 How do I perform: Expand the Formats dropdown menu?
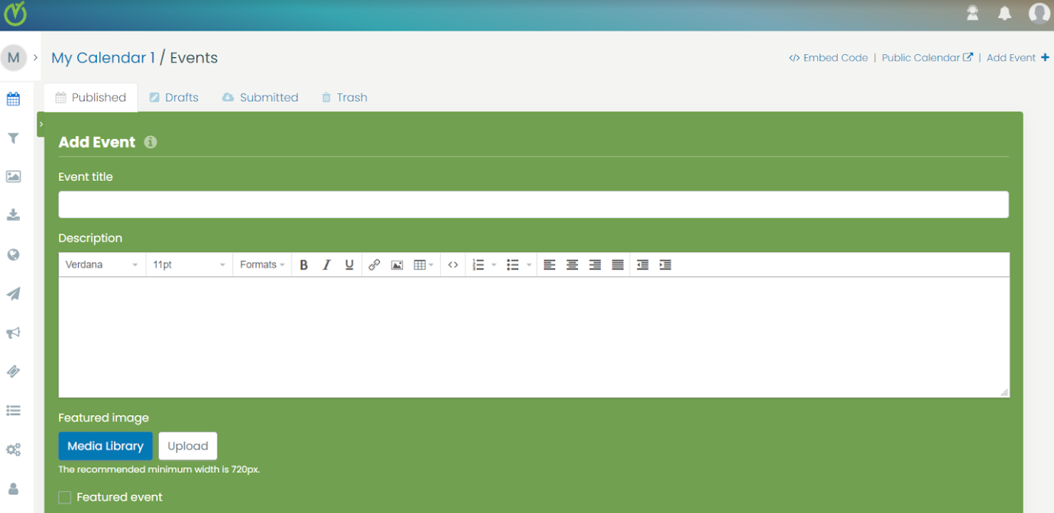[x=262, y=265]
